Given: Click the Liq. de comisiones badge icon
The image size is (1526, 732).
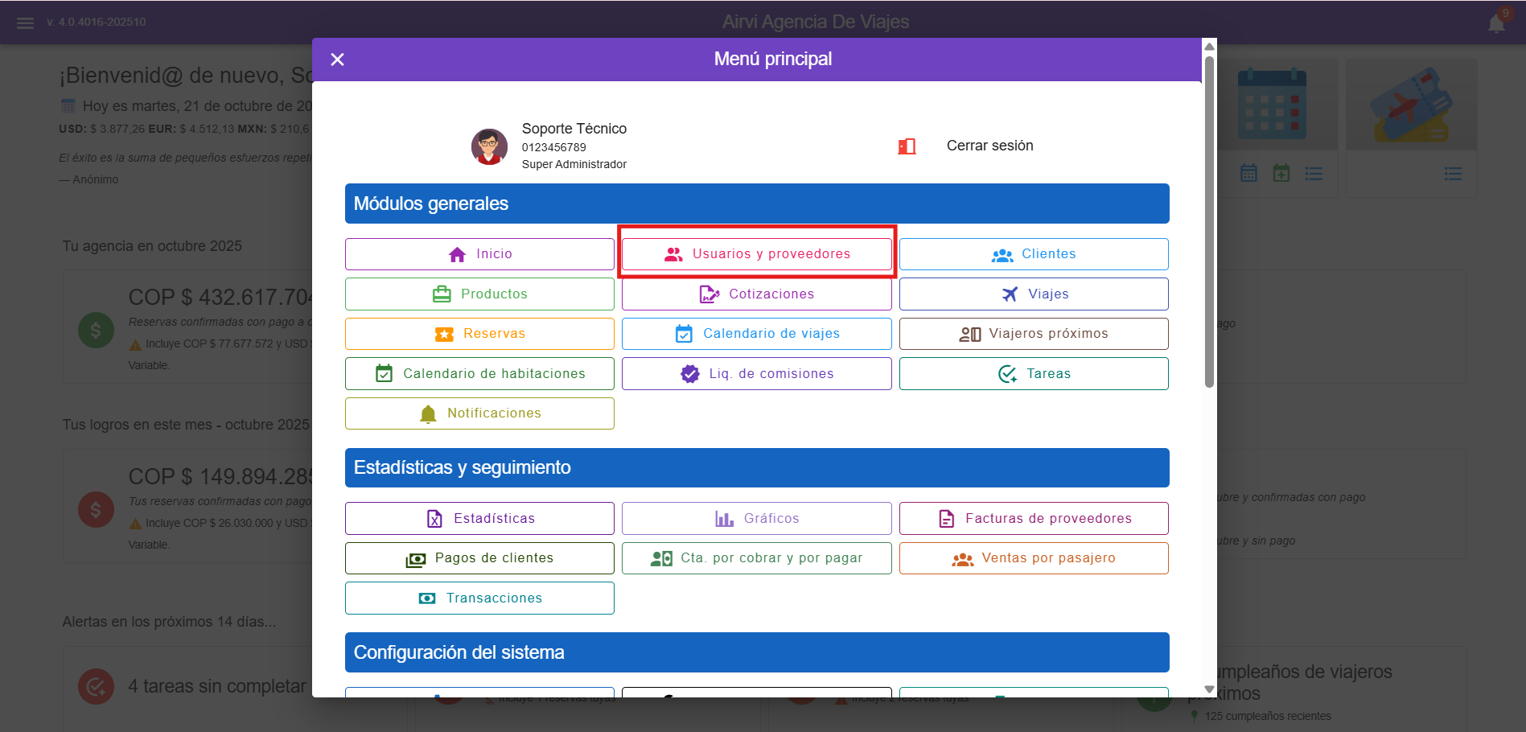Looking at the screenshot, I should 690,374.
